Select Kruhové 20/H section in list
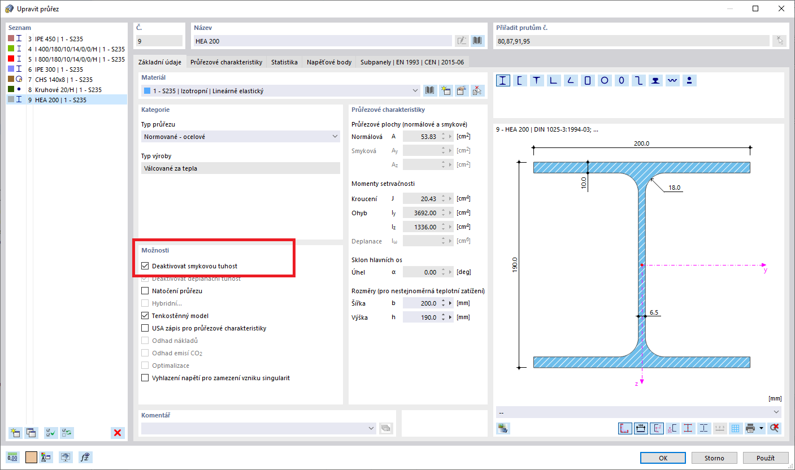 pos(67,89)
